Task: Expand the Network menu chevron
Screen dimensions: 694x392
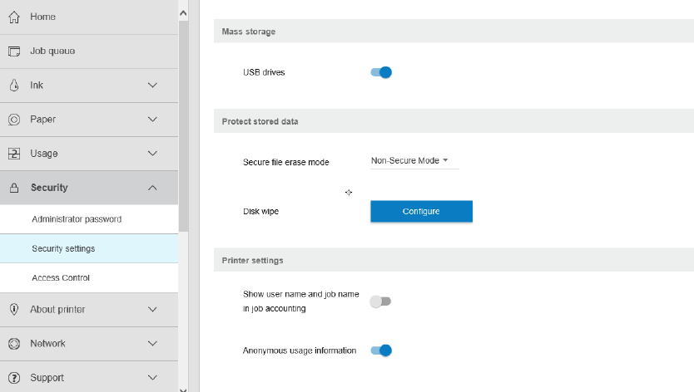Action: [x=152, y=344]
